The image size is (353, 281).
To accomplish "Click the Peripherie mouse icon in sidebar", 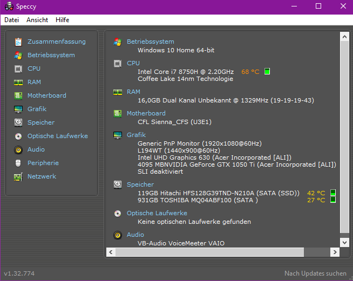I will (x=18, y=163).
